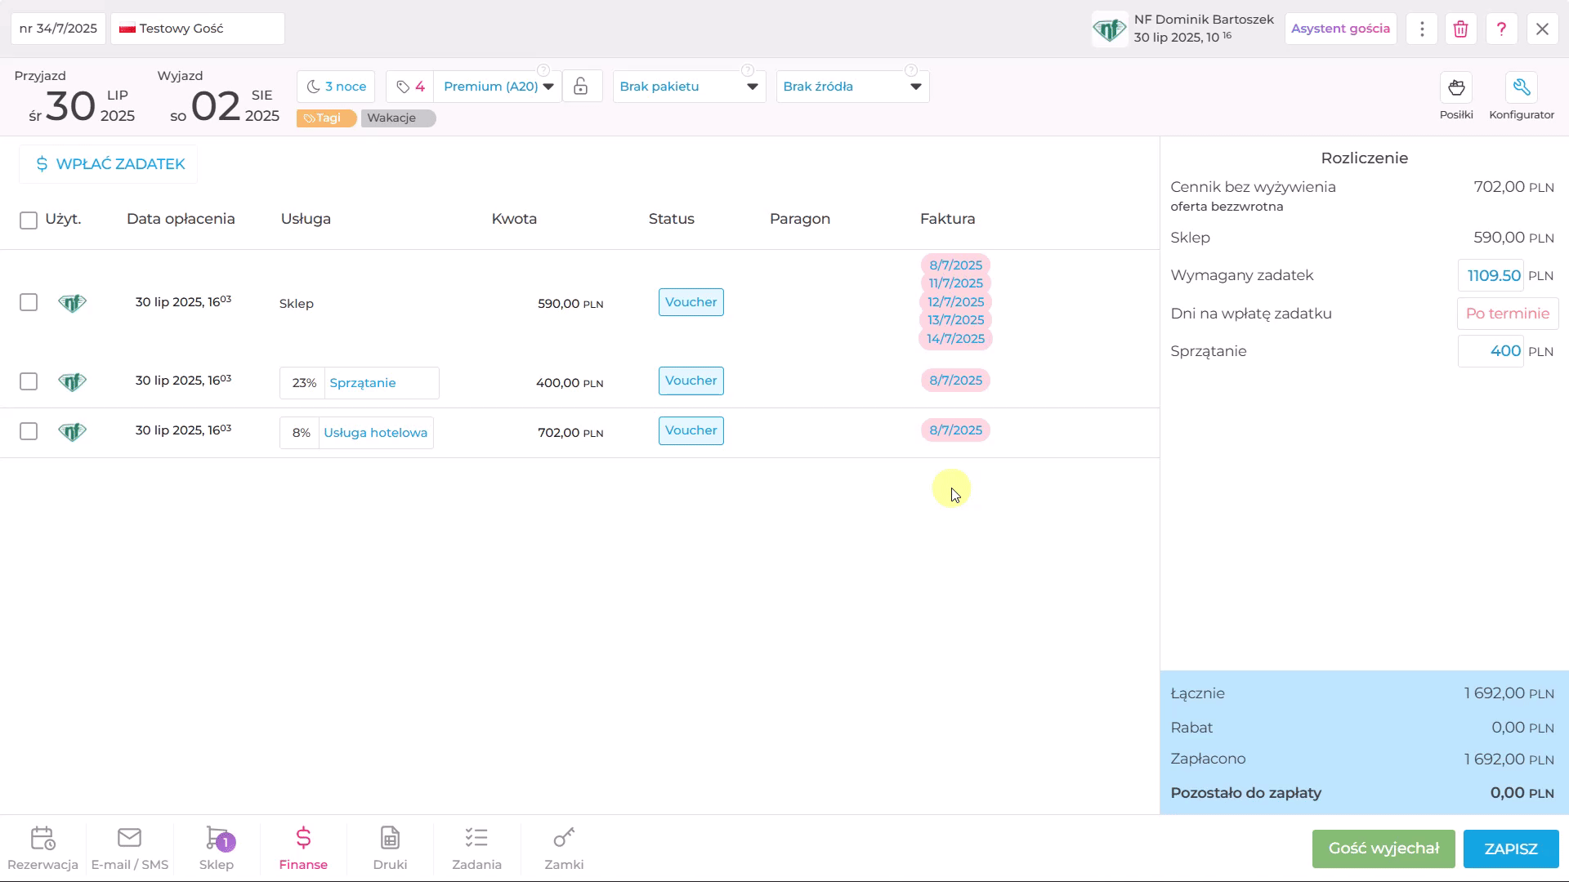Open invoice 14/7/2025 link
Image resolution: width=1569 pixels, height=882 pixels.
tap(955, 339)
